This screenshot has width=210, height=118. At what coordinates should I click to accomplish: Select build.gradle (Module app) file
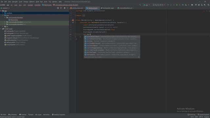point(16,33)
